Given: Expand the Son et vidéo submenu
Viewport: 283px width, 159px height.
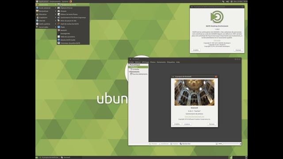Looking at the screenshot, I should click(46, 27).
